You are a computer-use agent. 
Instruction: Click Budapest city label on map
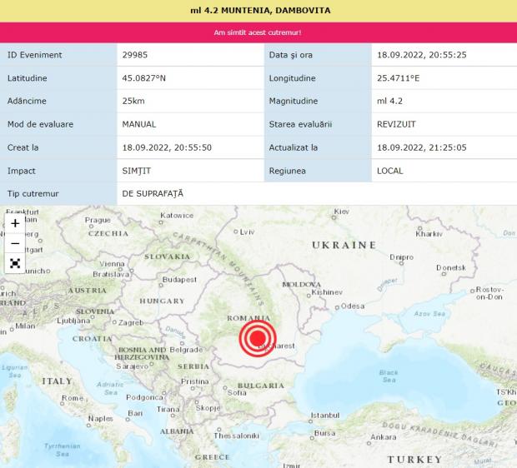point(179,280)
